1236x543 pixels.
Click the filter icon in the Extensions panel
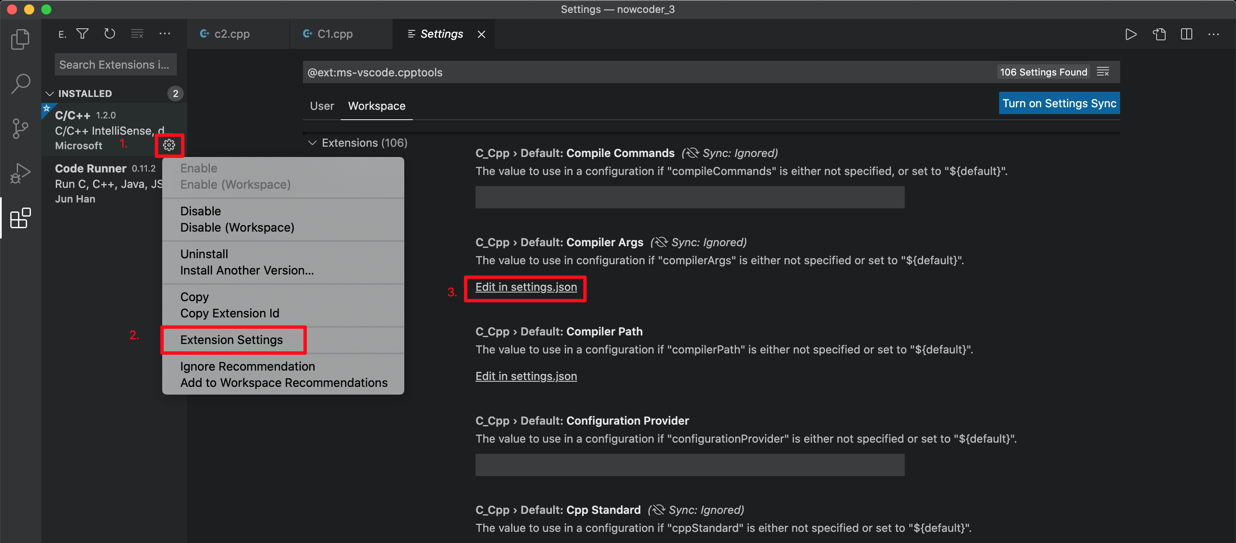click(x=82, y=33)
